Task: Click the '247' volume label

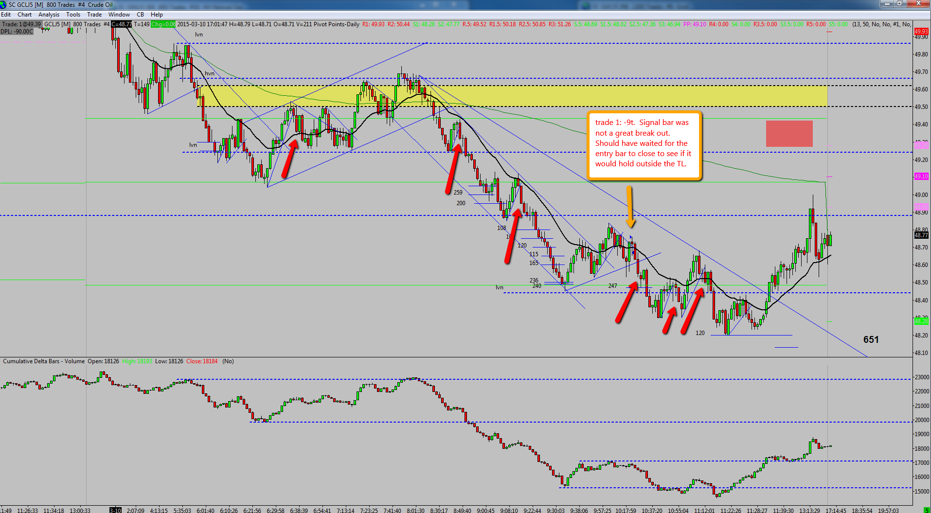Action: [612, 286]
